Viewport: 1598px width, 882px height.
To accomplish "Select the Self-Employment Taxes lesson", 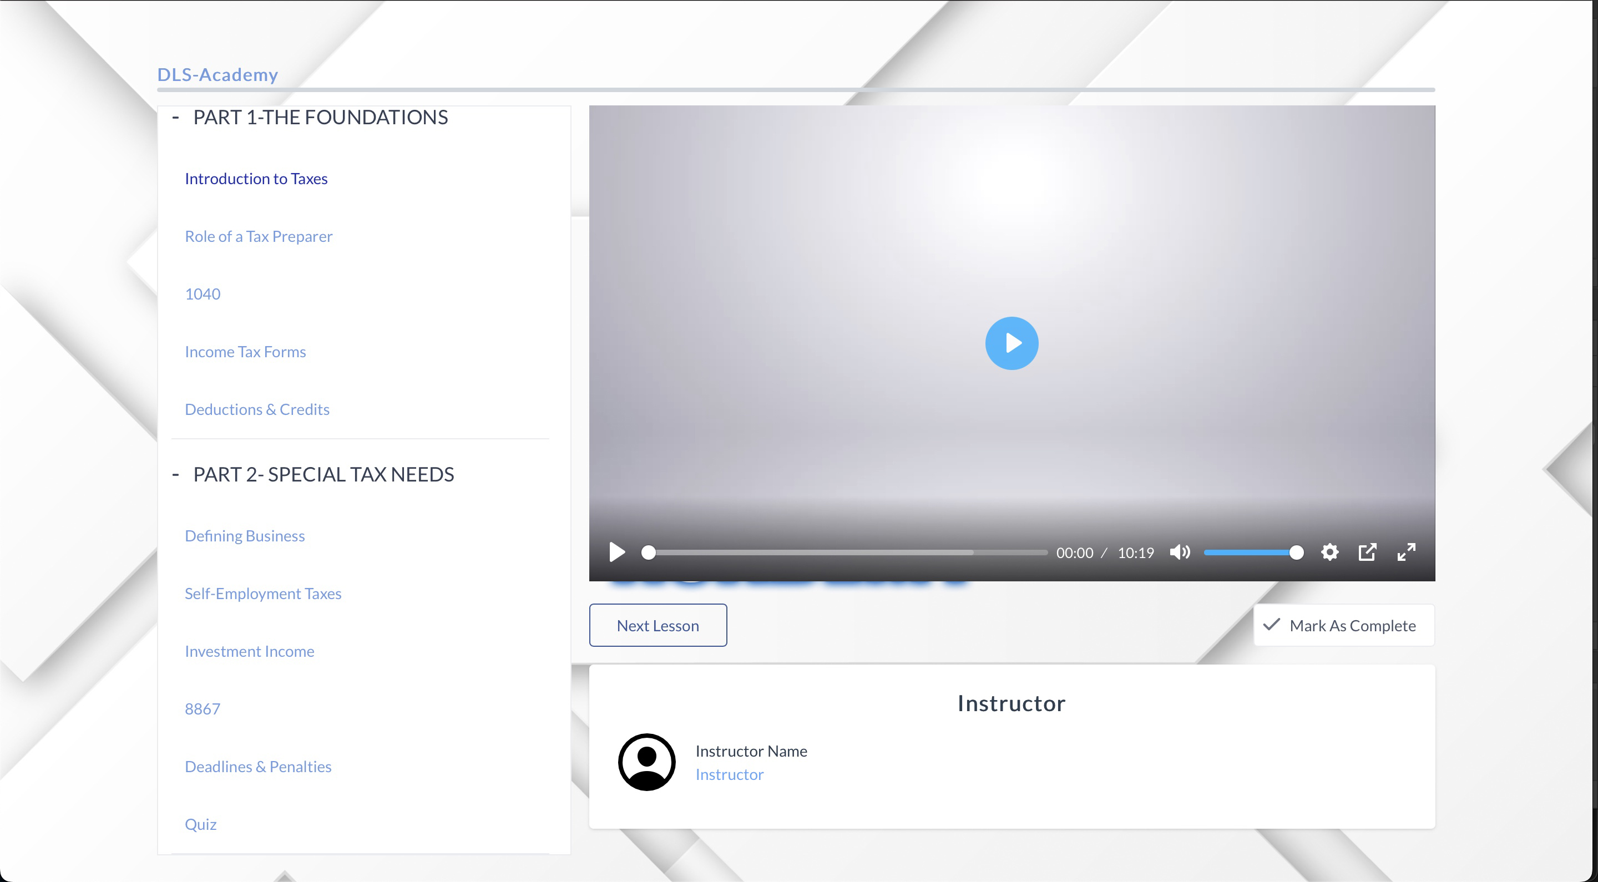I will click(263, 594).
